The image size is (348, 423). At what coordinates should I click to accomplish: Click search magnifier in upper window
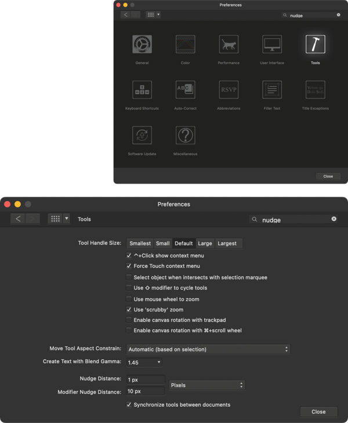[285, 15]
